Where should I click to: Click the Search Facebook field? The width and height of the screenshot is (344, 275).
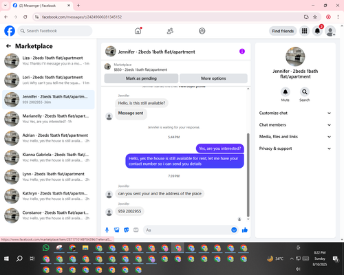55,31
